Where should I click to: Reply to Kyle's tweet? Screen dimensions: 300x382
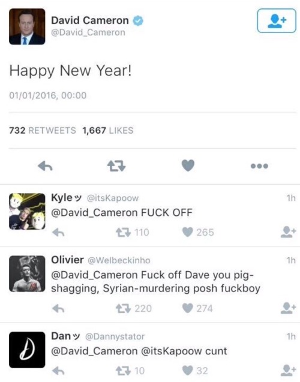(x=58, y=233)
